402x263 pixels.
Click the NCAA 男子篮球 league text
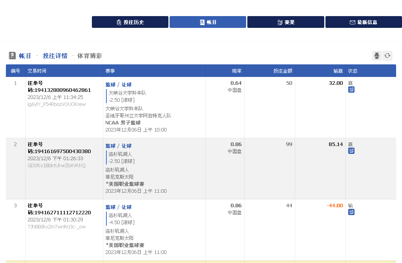tap(123, 123)
